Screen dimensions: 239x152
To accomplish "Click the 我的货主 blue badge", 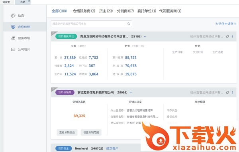I will [63, 148].
